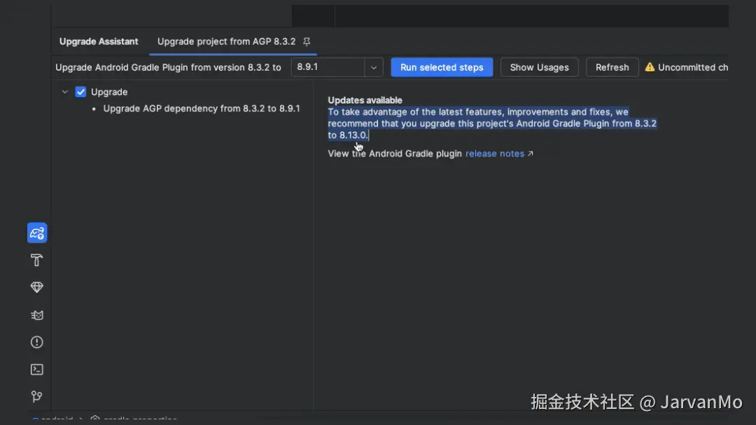Open the Problems exclamation icon
This screenshot has height=425, width=756.
tap(36, 343)
